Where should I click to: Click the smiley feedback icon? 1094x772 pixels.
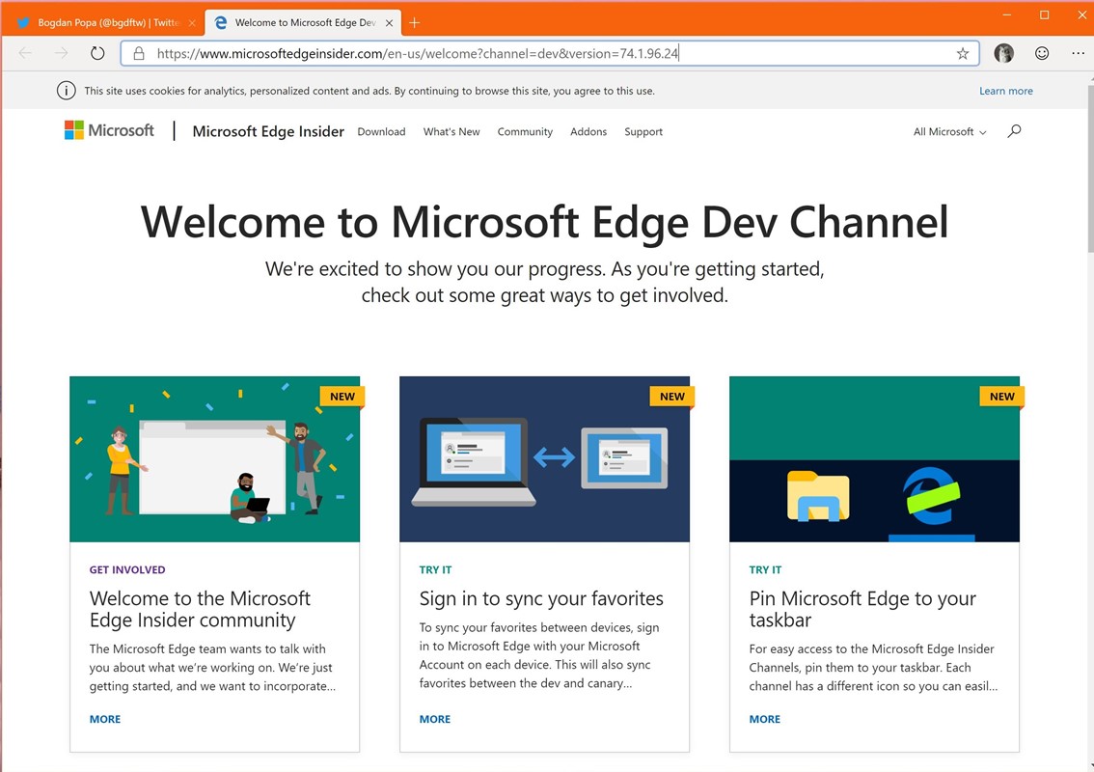1042,53
